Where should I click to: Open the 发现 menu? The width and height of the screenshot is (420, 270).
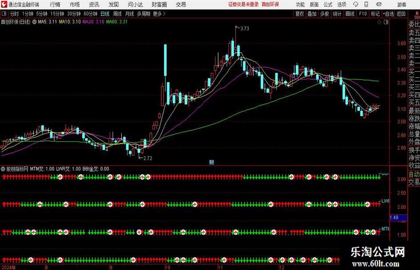click(114, 4)
